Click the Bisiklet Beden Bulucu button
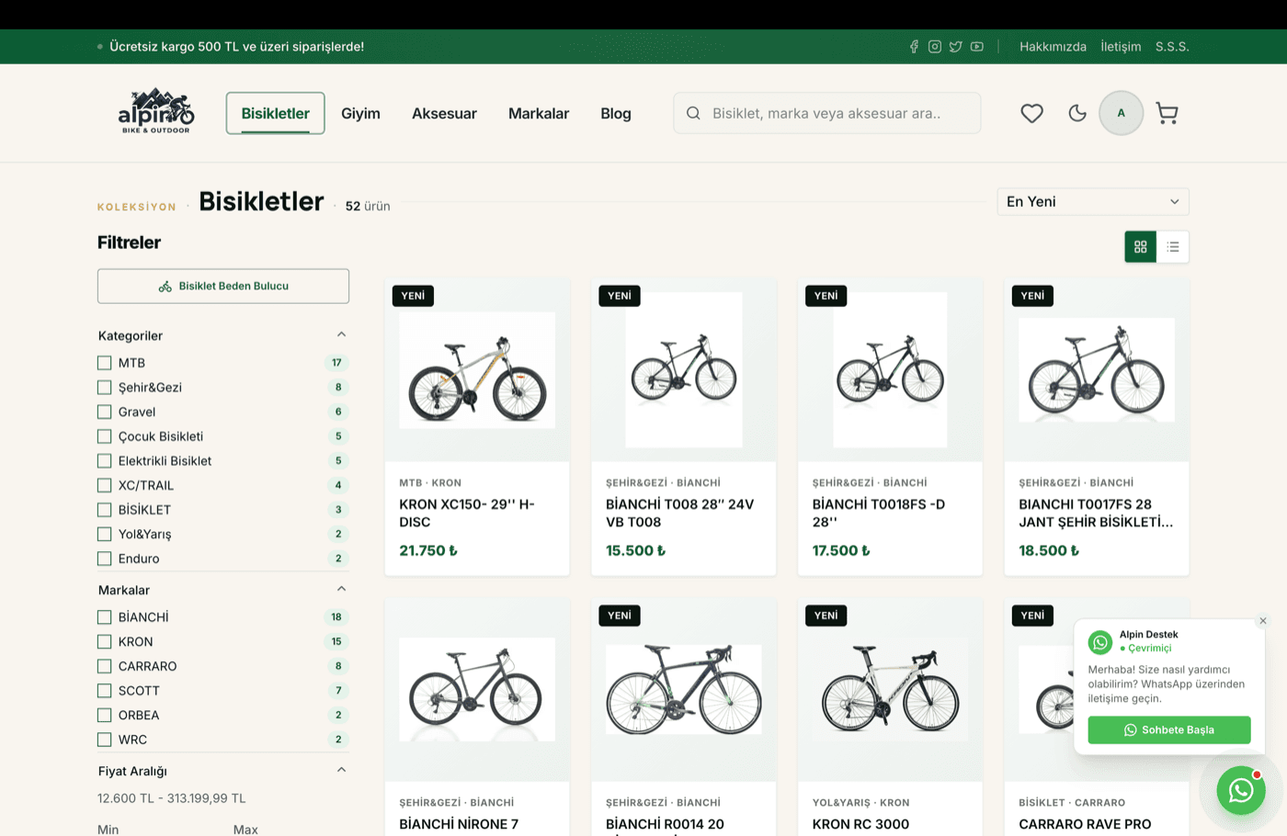Image resolution: width=1287 pixels, height=836 pixels. pyautogui.click(x=223, y=286)
